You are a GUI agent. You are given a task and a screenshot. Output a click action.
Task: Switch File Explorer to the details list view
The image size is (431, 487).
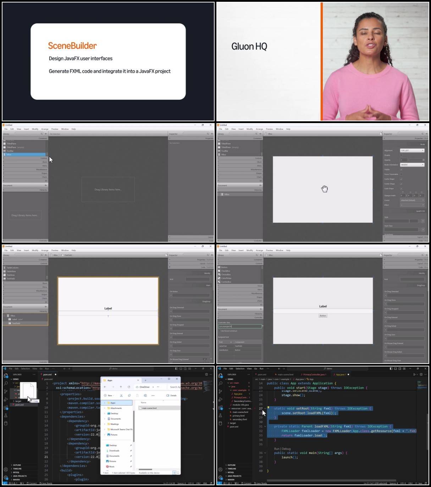click(174, 473)
